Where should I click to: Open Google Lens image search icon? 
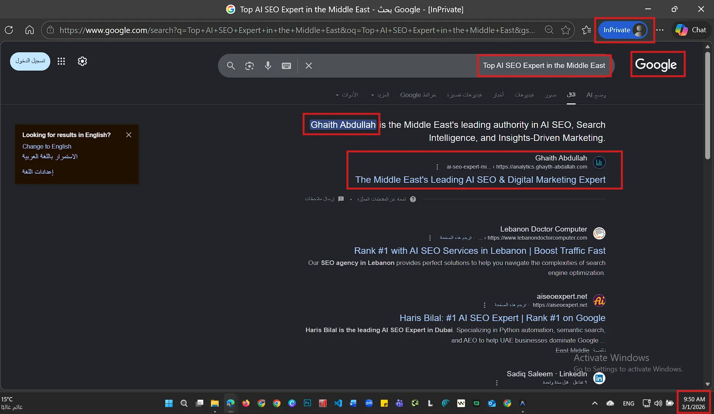249,66
